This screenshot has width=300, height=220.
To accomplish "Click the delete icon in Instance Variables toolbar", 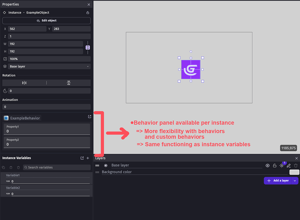I will [18, 167].
